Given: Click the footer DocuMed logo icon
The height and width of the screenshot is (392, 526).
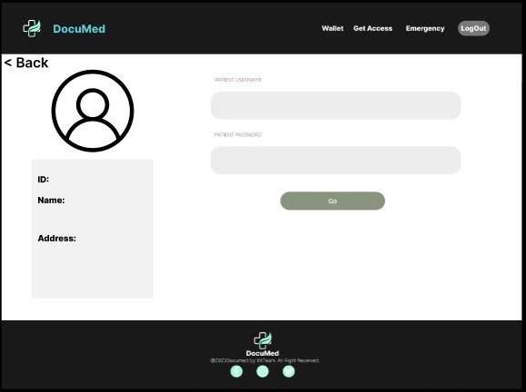Looking at the screenshot, I should tap(263, 340).
